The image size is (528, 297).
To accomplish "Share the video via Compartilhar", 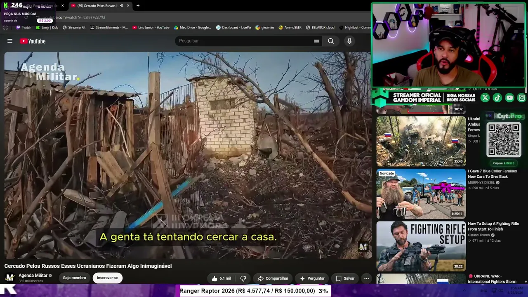I will tap(273, 278).
